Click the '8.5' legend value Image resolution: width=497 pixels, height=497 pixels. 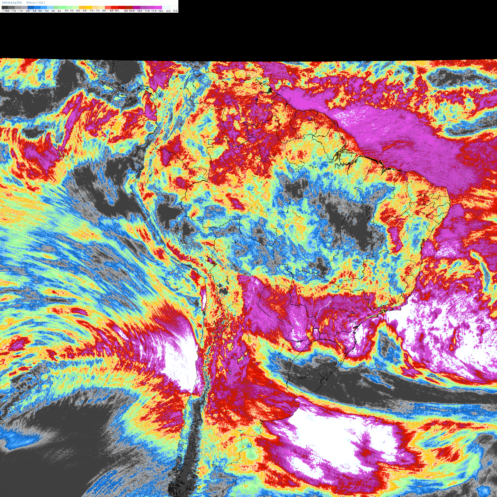[x=112, y=10]
